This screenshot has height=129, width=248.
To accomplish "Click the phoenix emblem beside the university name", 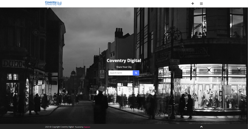I will click(59, 3).
